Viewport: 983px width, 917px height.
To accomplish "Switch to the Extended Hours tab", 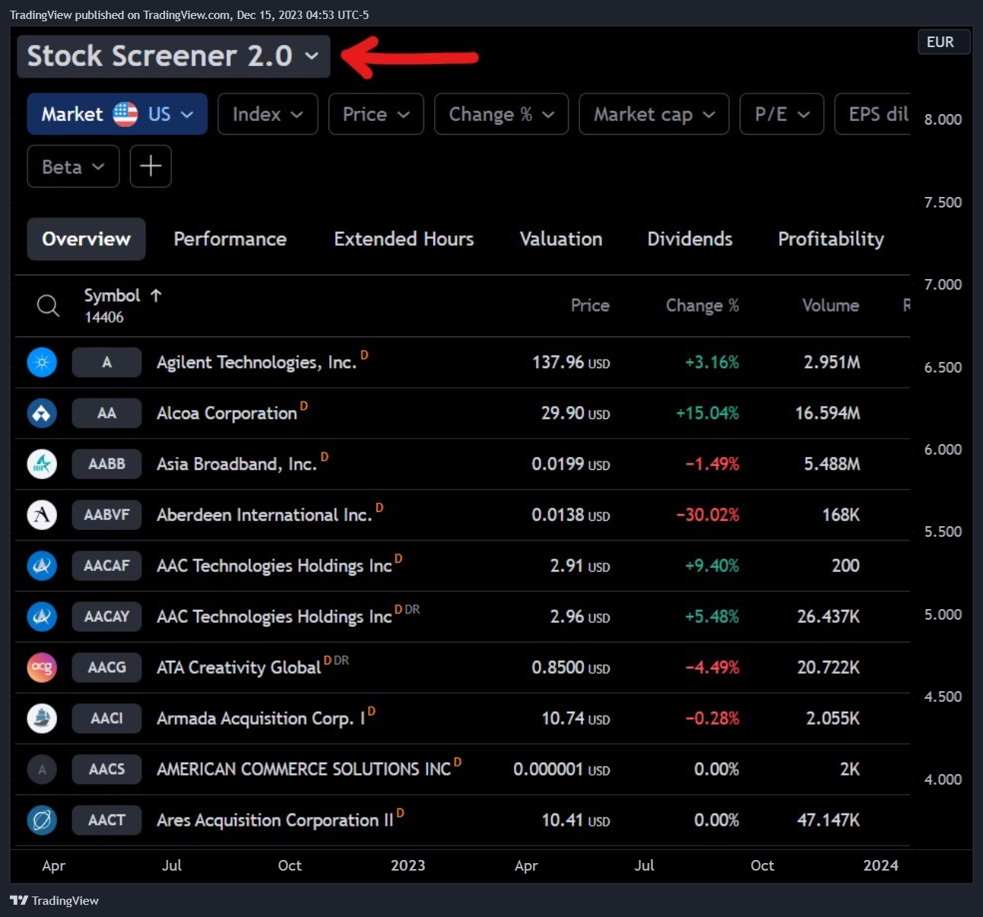I will (x=404, y=239).
